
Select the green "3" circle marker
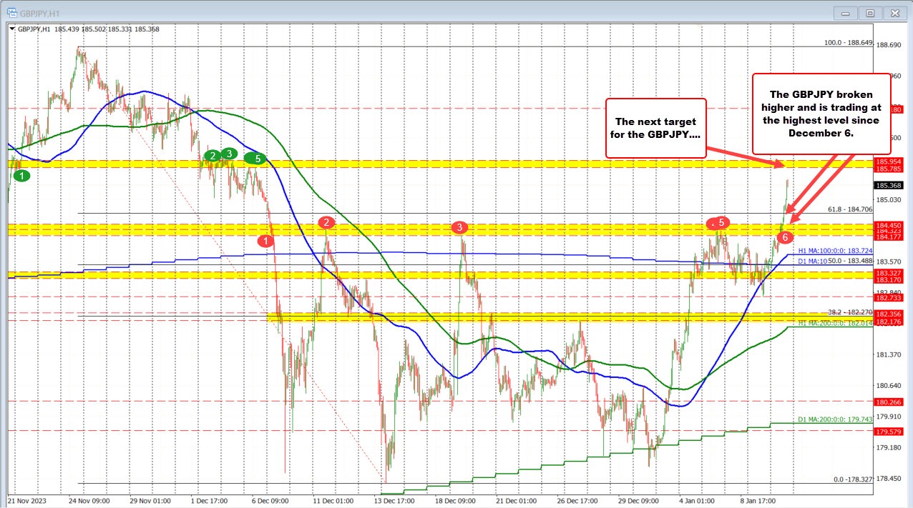(x=229, y=152)
